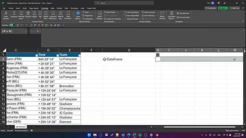Open the Time column filter dropdown
Viewport: 246px width, 138px height.
pos(58,55)
